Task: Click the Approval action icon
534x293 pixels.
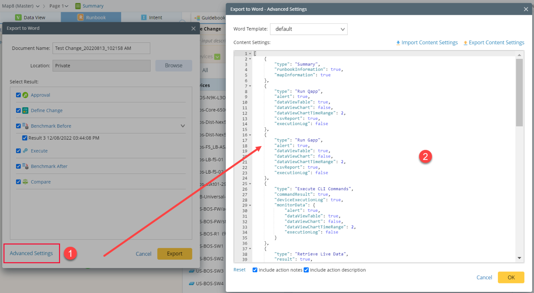Action: [x=25, y=95]
